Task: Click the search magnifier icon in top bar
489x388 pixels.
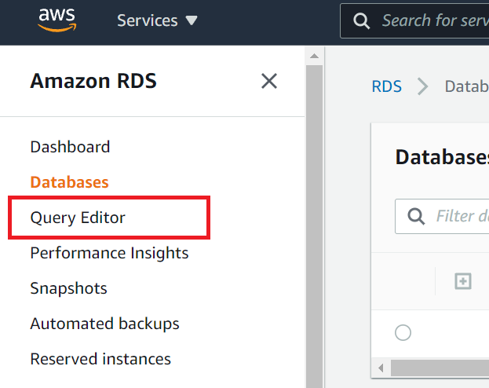Action: [362, 21]
